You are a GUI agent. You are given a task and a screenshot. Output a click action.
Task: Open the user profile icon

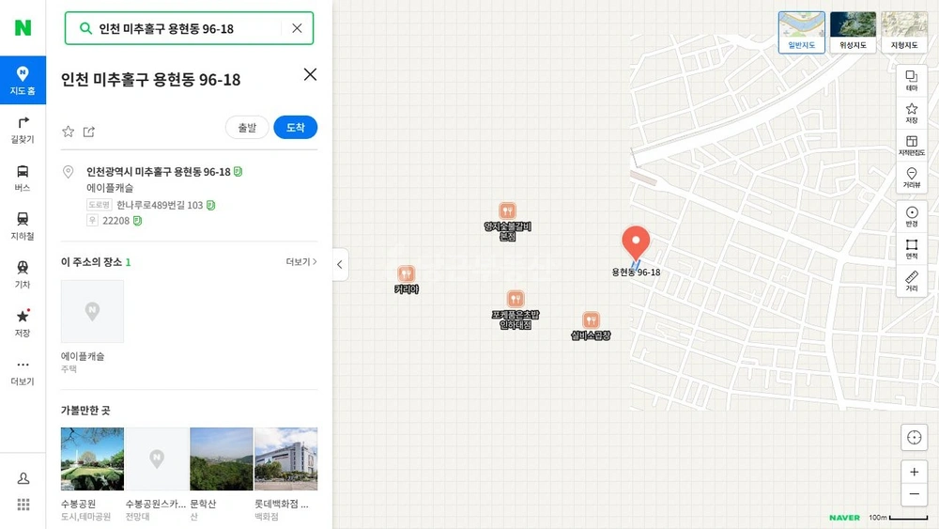click(x=23, y=478)
